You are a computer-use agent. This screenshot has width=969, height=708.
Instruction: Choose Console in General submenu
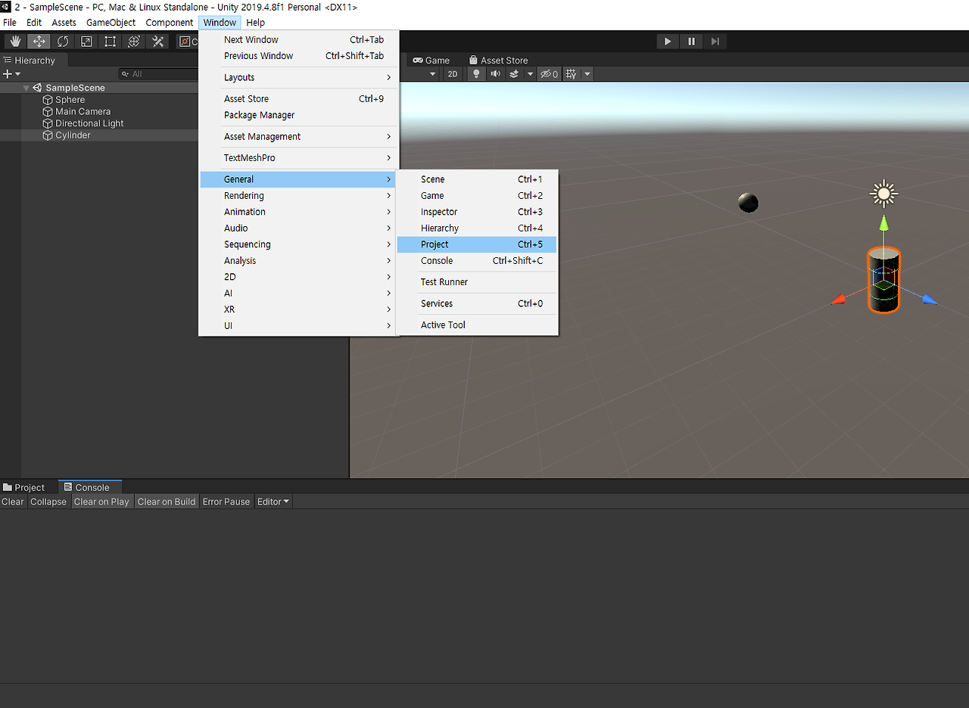477,261
